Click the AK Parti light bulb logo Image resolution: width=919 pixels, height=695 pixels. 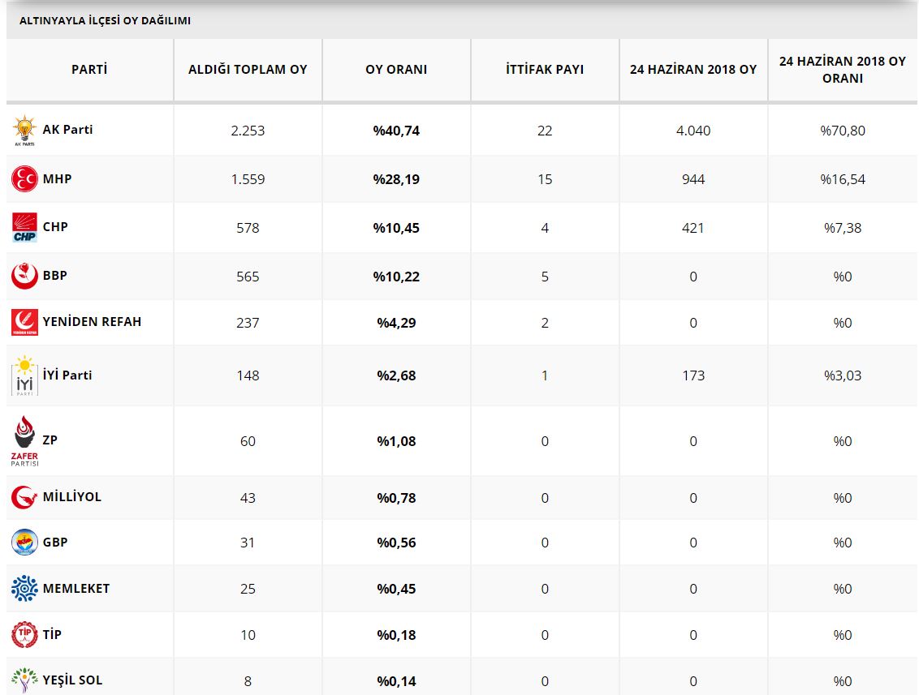[24, 131]
